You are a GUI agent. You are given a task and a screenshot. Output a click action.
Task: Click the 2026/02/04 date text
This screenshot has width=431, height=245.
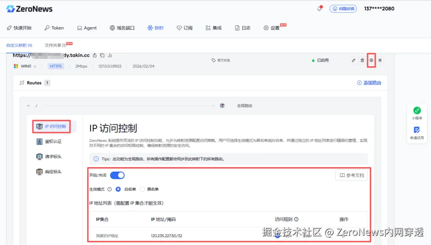click(144, 66)
